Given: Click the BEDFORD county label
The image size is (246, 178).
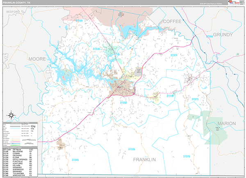Looking at the screenshot, I should point(13,12).
